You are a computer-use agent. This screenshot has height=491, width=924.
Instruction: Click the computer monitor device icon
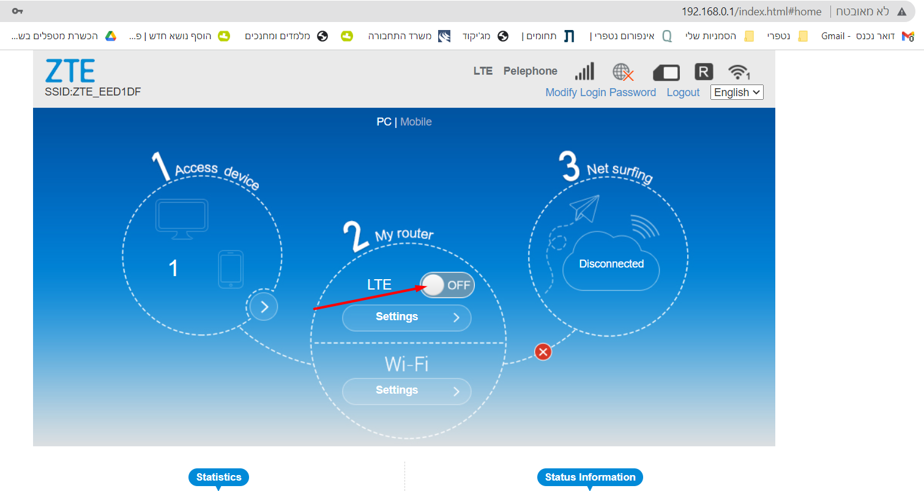[x=182, y=218]
